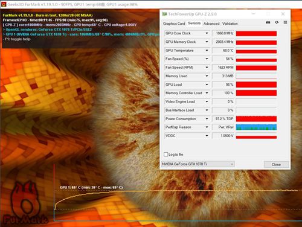The width and height of the screenshot is (302, 227).
Task: Open the Validation tab
Action: click(230, 24)
